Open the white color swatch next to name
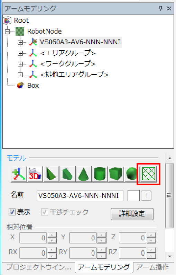This screenshot has height=275, width=176. pos(133,195)
